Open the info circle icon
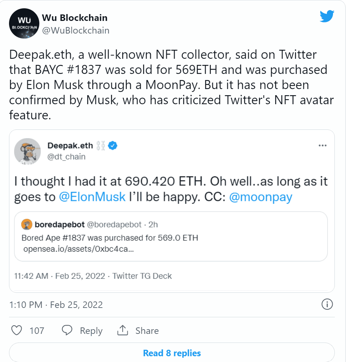Viewport: 346px width, 362px height. [327, 305]
